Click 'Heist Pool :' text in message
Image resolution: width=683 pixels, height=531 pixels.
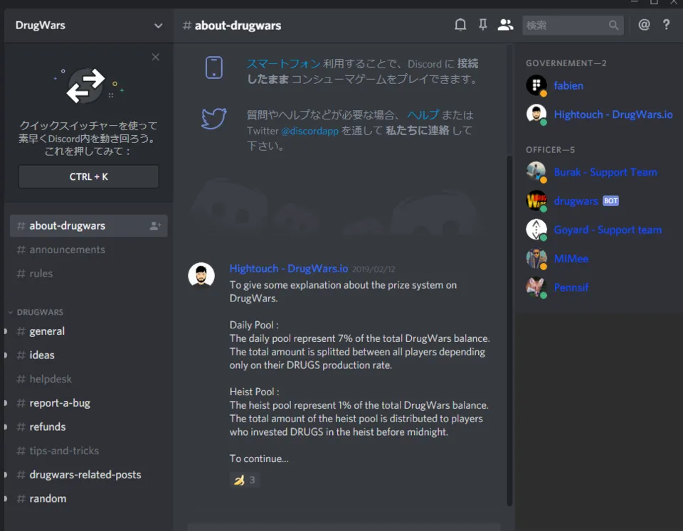point(255,392)
